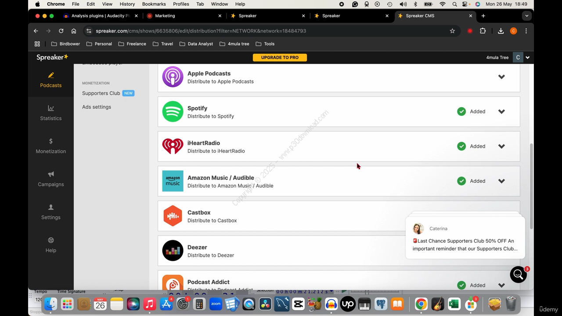This screenshot has height=316, width=562.
Task: Open Audacity from the dock
Action: [x=331, y=304]
